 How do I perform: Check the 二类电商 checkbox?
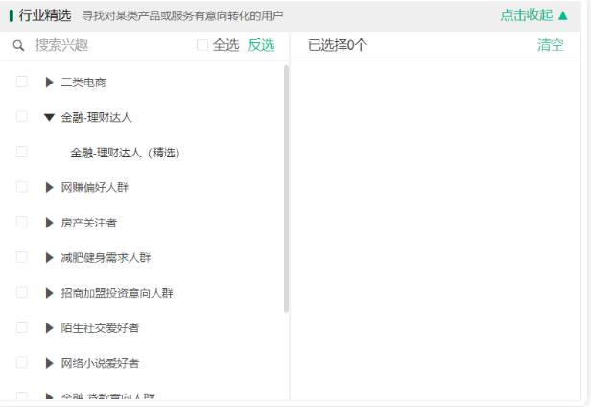[22, 82]
